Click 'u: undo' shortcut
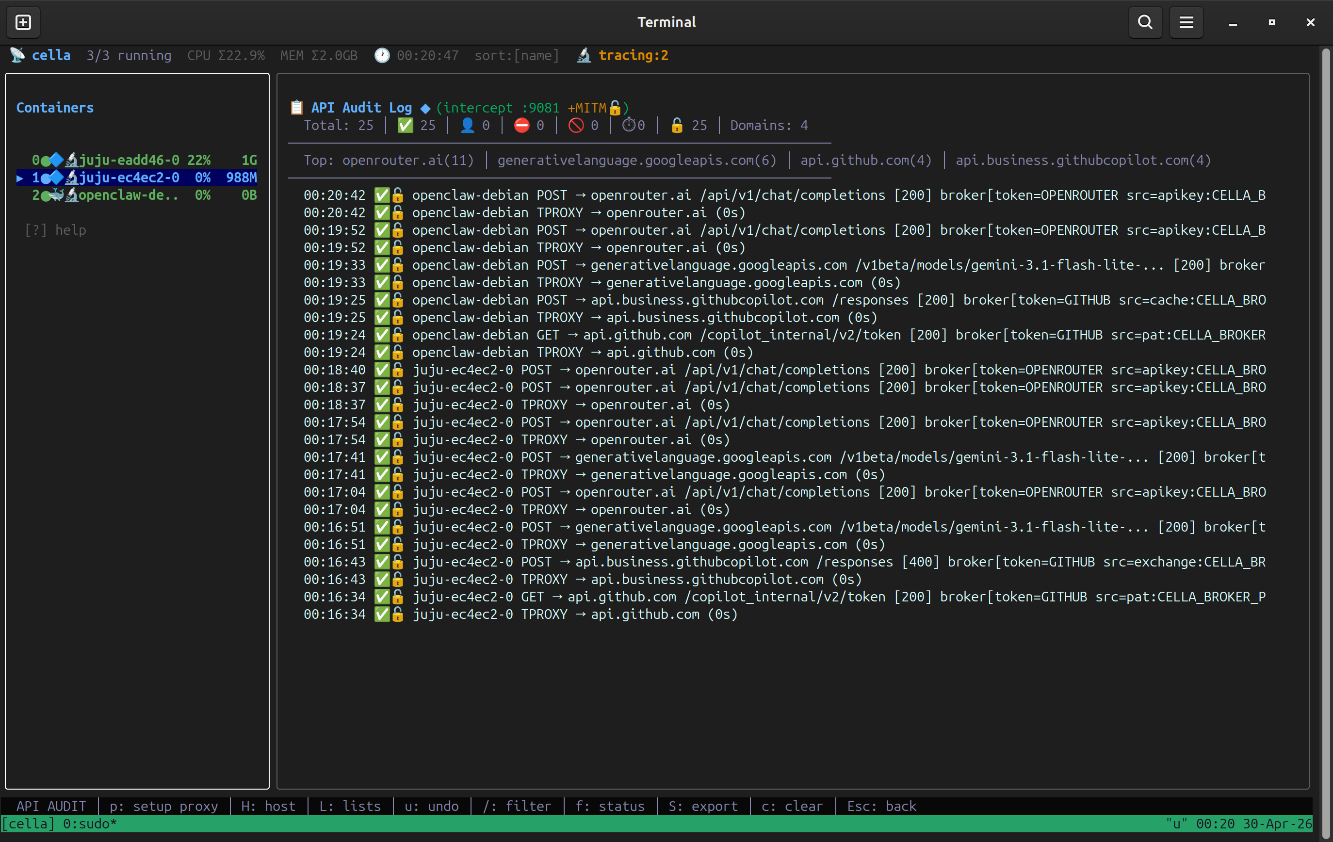Screen dimensions: 1333x842 [x=431, y=806]
